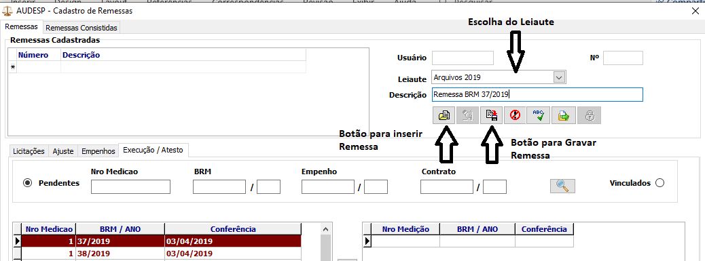Image resolution: width=705 pixels, height=261 pixels.
Task: Click the Contrato year field after slash
Action: (495, 186)
